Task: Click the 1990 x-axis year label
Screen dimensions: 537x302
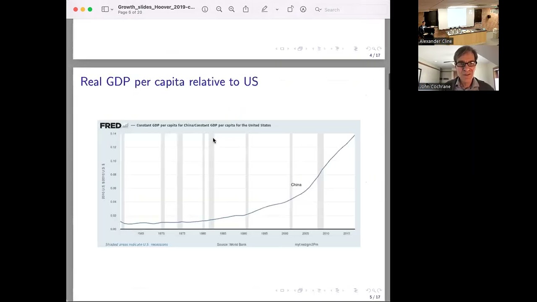Action: click(x=243, y=233)
